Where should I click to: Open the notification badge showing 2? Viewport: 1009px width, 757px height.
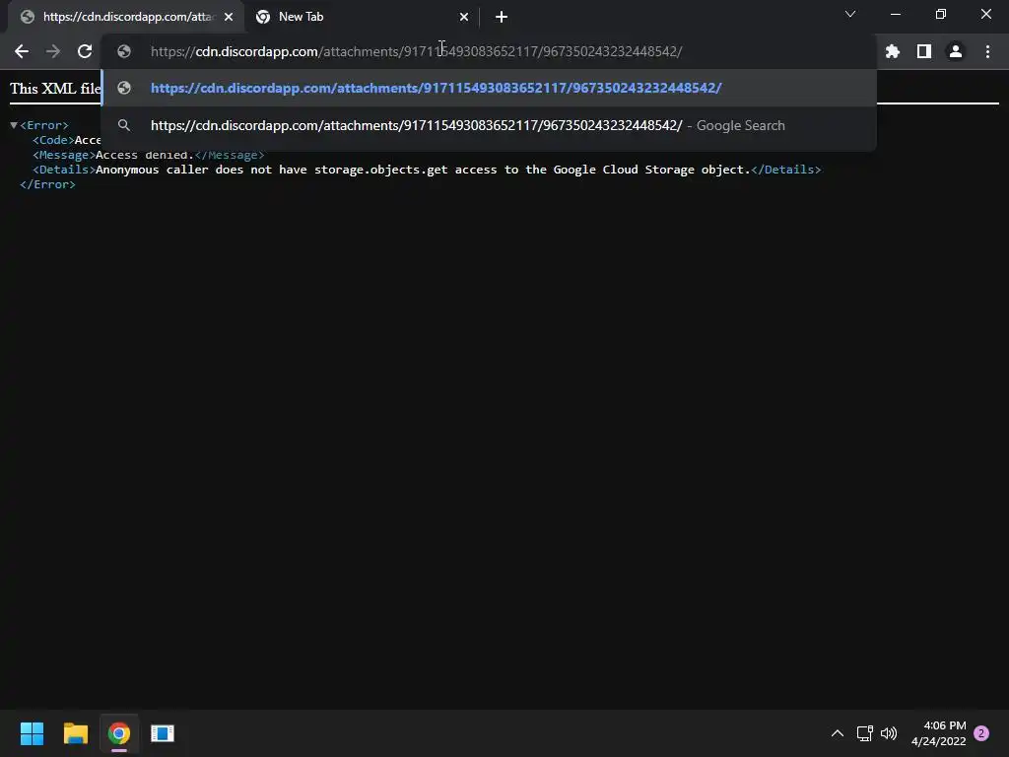click(x=981, y=733)
